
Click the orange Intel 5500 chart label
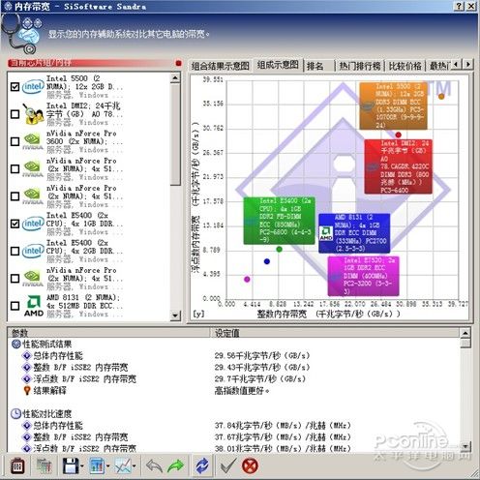click(393, 106)
